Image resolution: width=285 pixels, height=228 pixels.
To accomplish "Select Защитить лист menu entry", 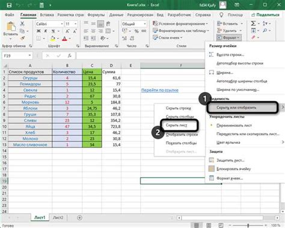I will [x=230, y=160].
